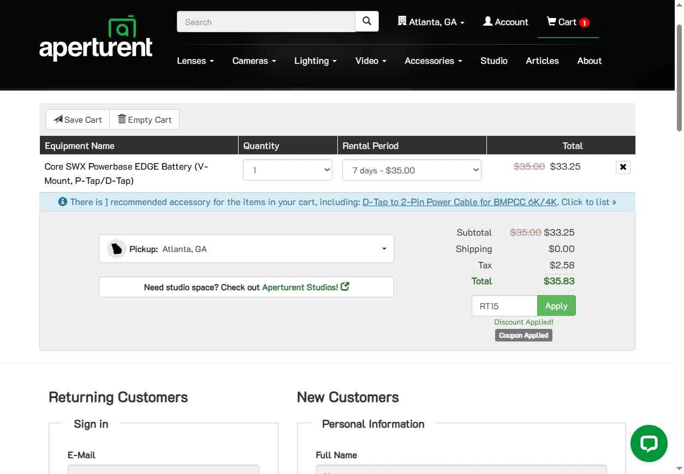
Task: Click the New Customers heading
Action: (348, 397)
